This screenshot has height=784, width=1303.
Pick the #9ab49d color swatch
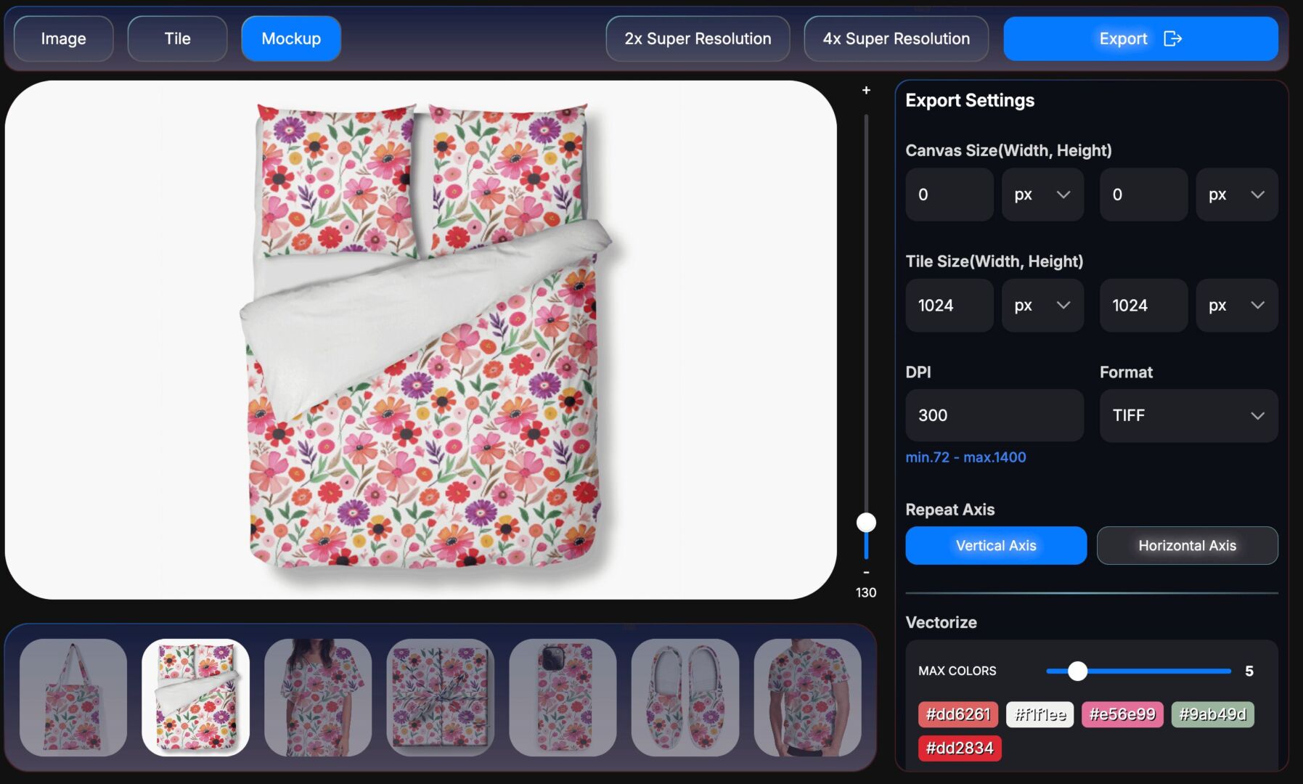coord(1212,714)
